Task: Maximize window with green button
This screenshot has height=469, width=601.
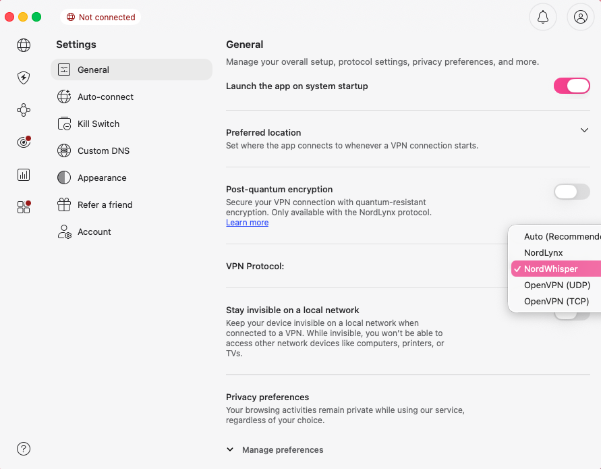Action: (x=36, y=17)
